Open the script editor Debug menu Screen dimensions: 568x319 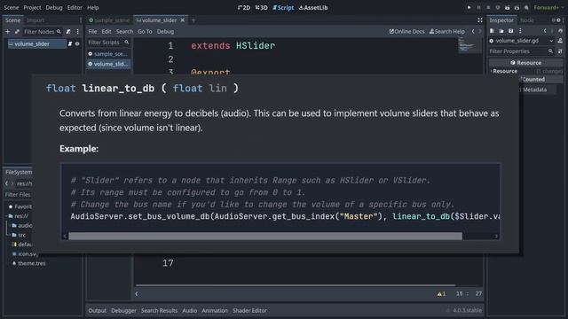pyautogui.click(x=165, y=32)
